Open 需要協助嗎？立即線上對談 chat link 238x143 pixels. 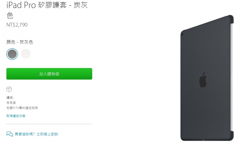click(36, 134)
